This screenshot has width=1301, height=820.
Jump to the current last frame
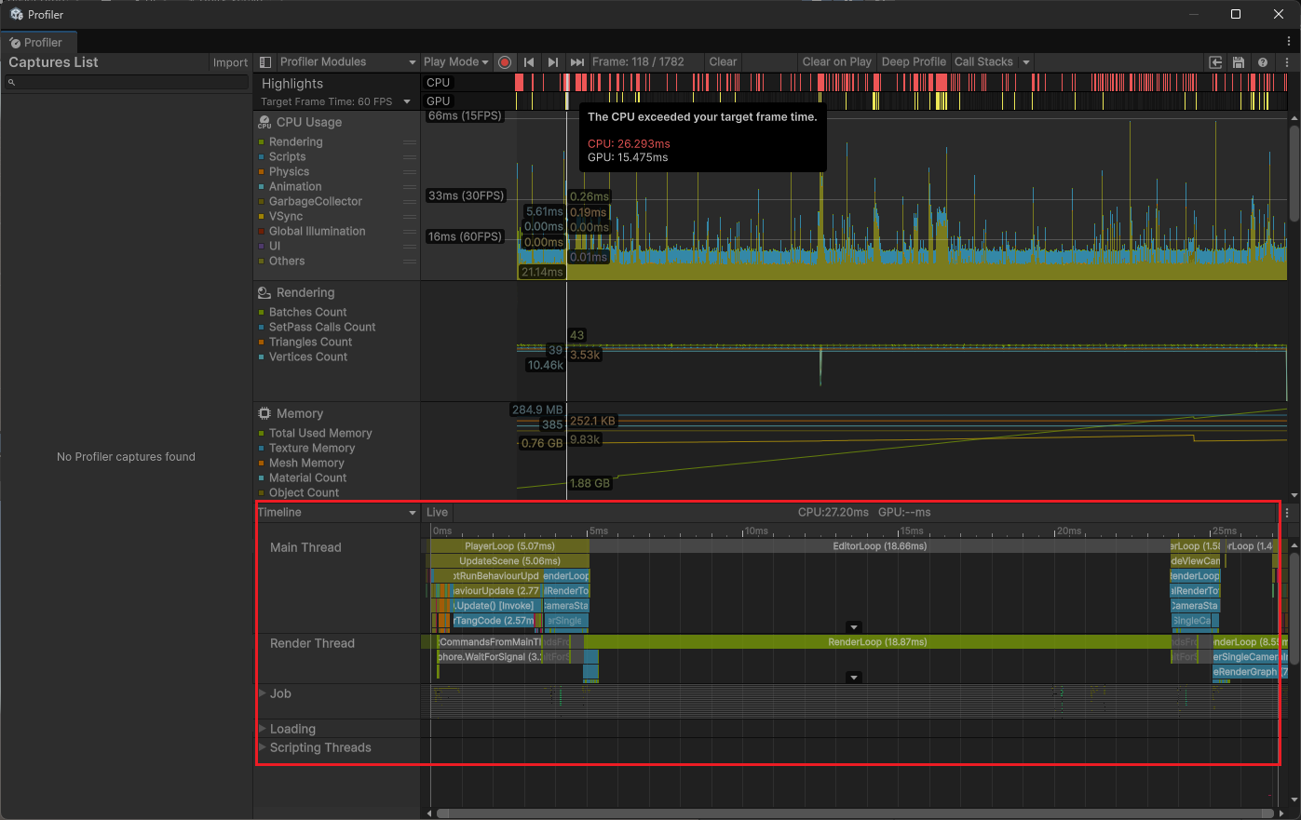point(577,62)
